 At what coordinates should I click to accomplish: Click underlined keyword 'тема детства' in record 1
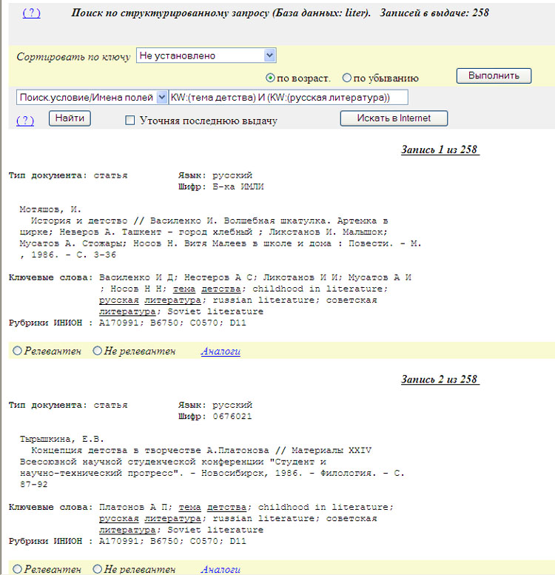pos(206,289)
